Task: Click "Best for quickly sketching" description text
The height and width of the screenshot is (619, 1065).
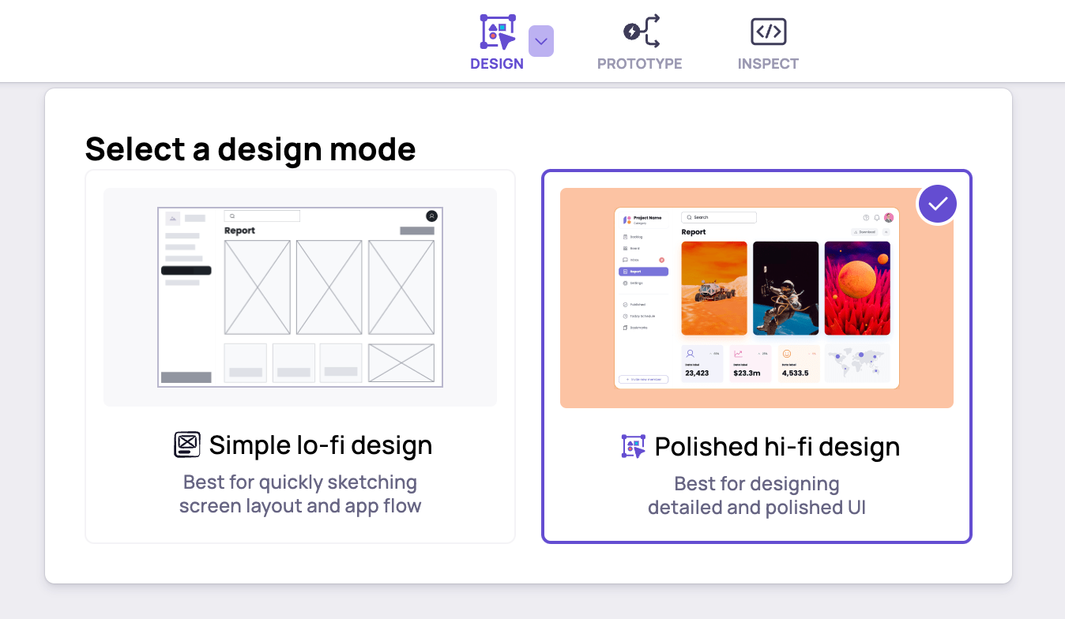Action: [x=300, y=482]
